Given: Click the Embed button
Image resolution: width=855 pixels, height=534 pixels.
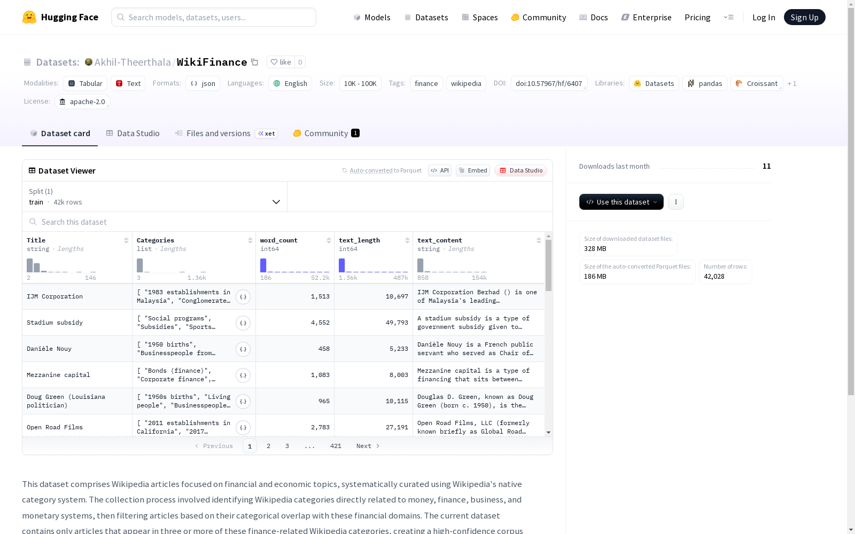Looking at the screenshot, I should (473, 170).
